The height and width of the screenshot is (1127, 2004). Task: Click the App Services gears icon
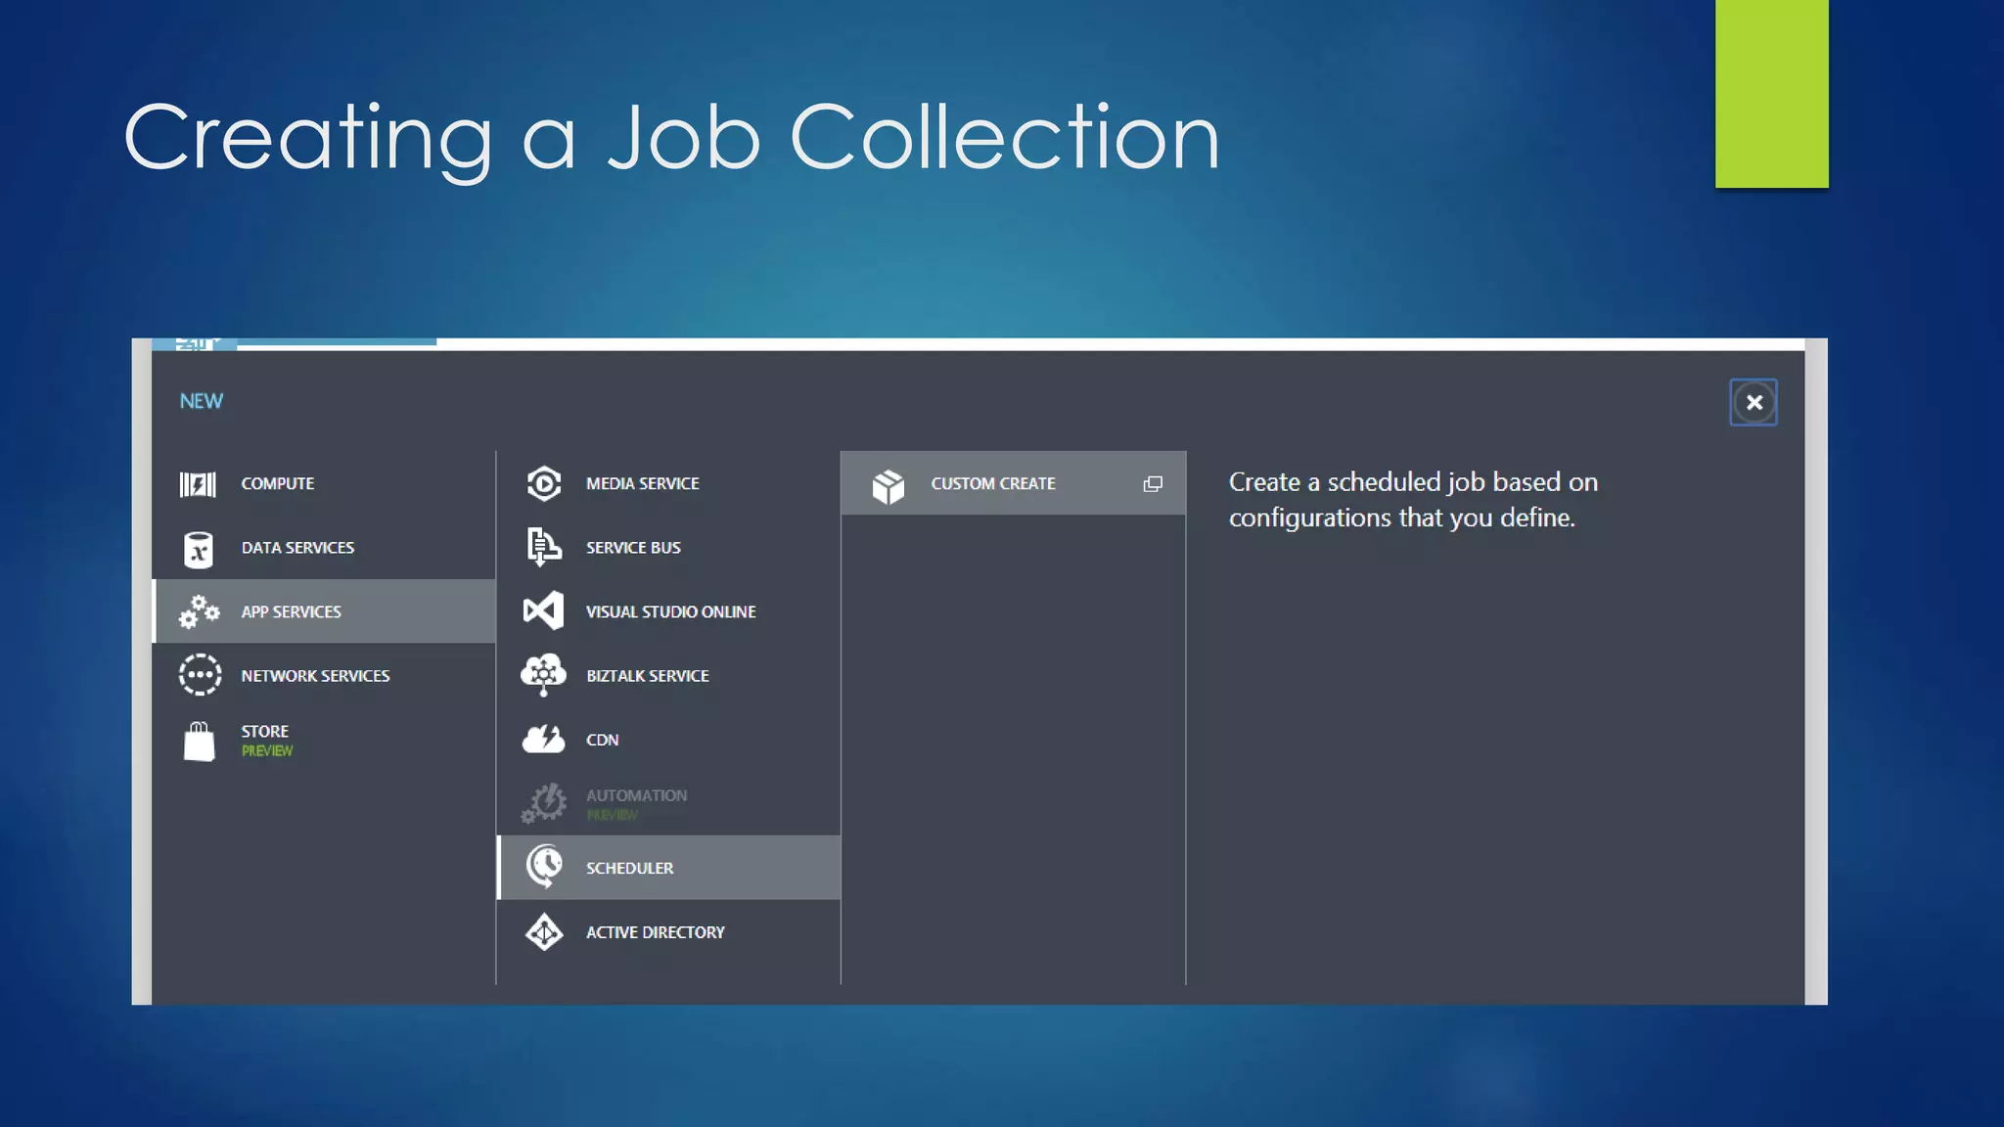coord(199,612)
